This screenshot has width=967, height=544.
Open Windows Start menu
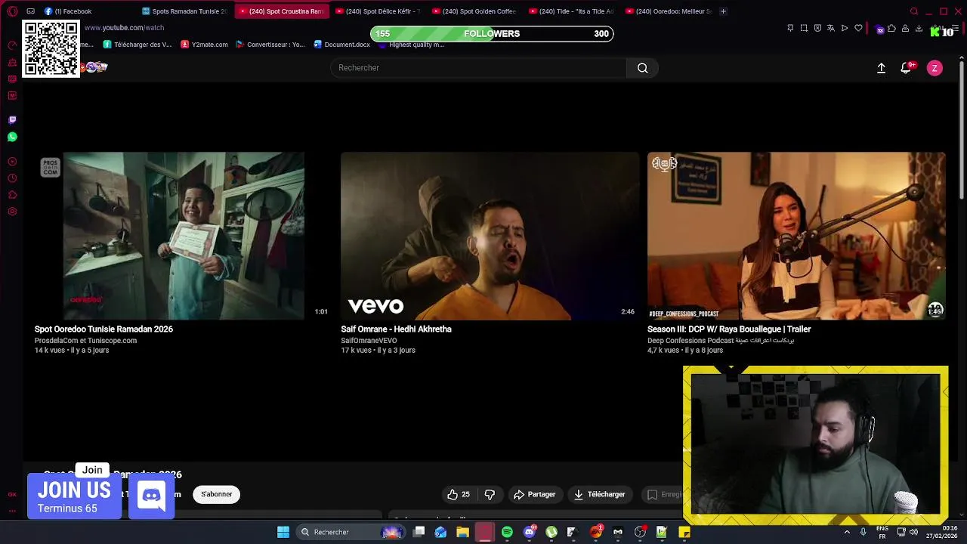283,532
